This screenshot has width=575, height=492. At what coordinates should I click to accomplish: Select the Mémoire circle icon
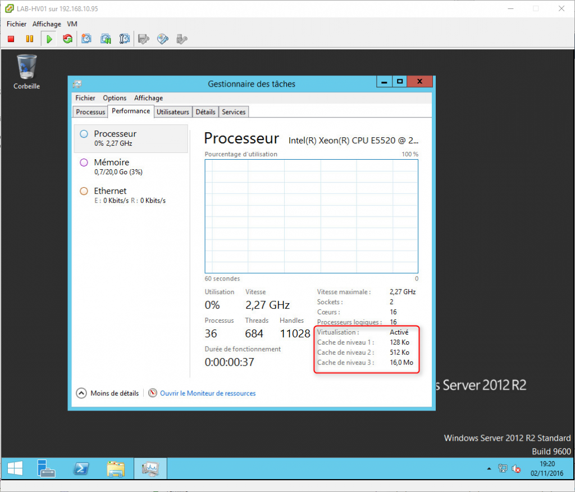pyautogui.click(x=84, y=163)
